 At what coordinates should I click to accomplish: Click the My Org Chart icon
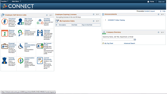[103, 43]
